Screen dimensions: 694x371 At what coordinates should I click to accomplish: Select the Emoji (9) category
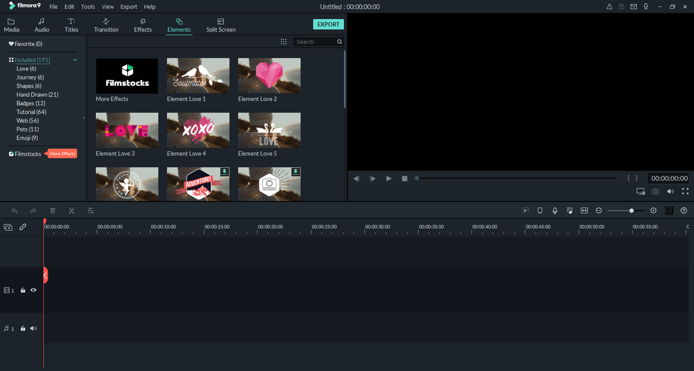click(27, 138)
